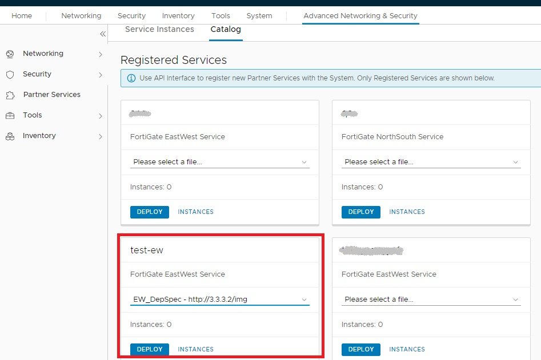Deploy the FortiGate NorthSouth service
Image resolution: width=541 pixels, height=360 pixels.
coord(361,212)
